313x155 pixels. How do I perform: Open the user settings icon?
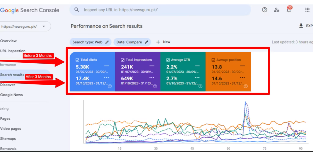[276, 10]
